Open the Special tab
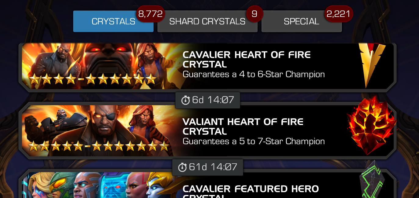The image size is (419, 198). coord(302,21)
